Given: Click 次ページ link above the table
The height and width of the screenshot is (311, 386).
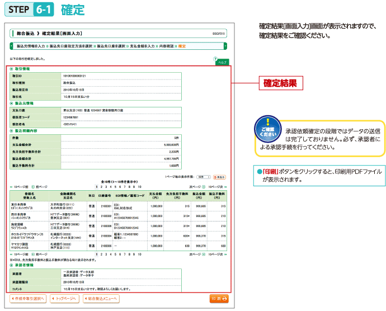Looking at the screenshot, I should 197,187.
